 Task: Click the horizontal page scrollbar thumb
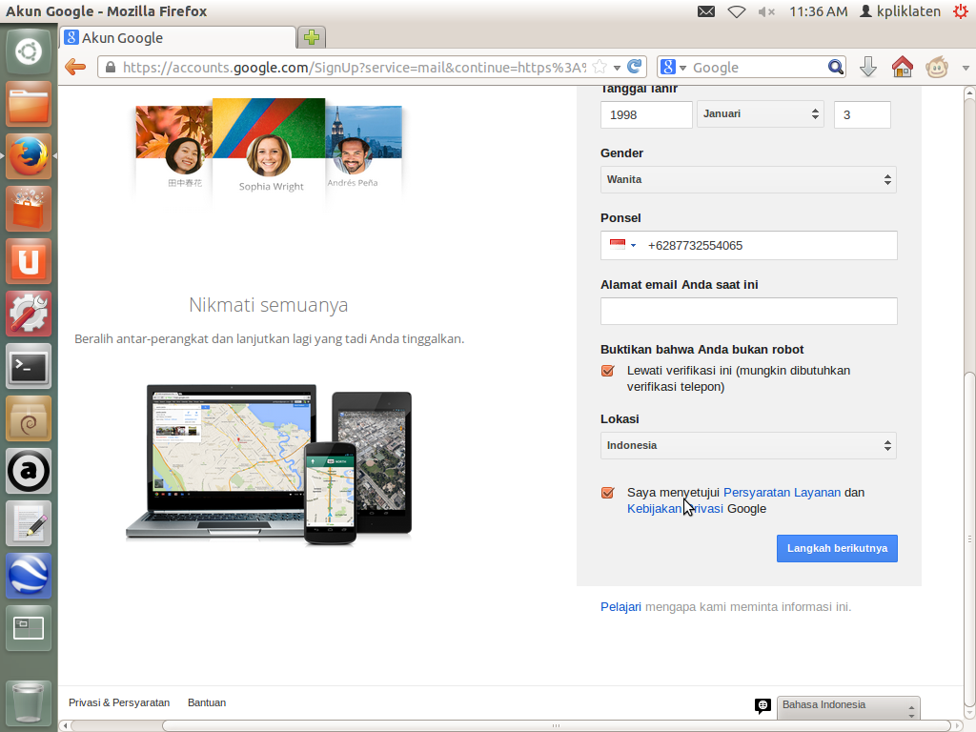click(556, 725)
